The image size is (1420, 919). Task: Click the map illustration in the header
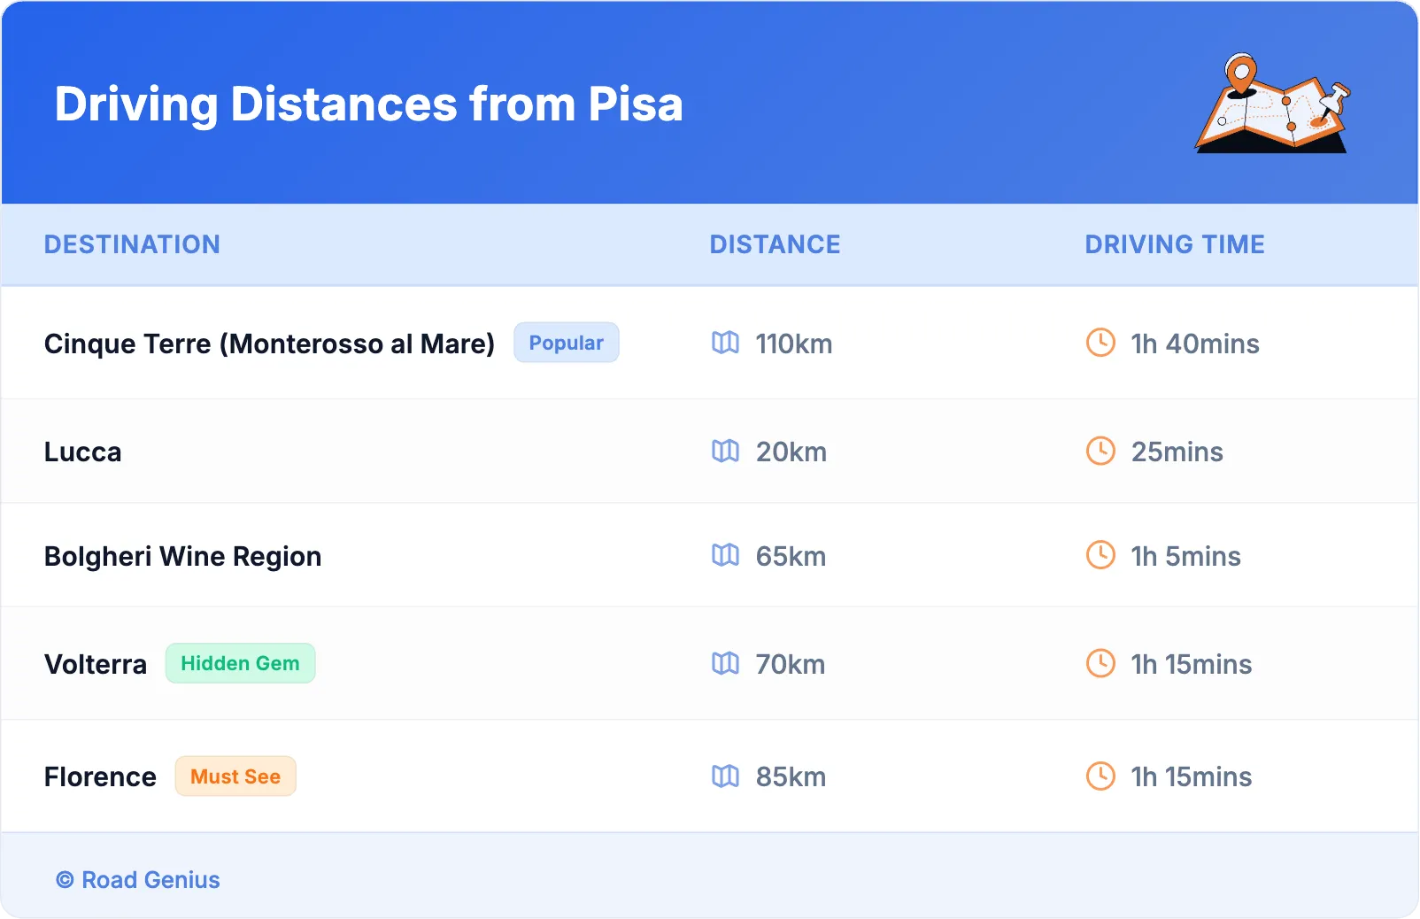pyautogui.click(x=1273, y=103)
